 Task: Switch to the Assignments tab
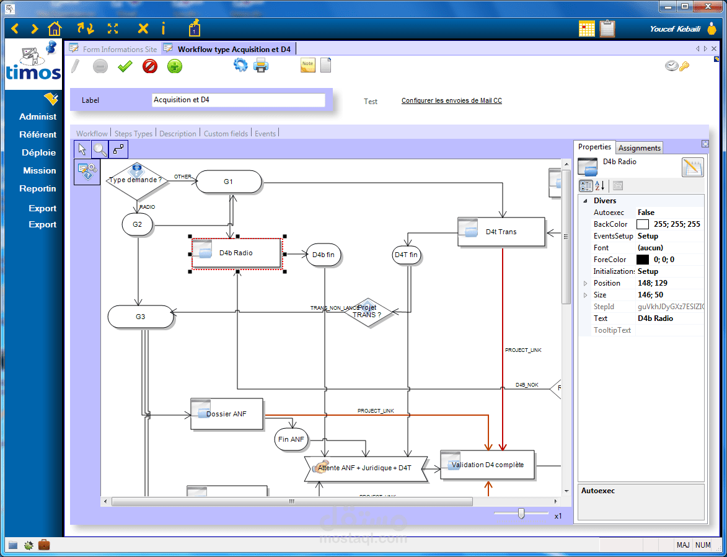coord(640,148)
